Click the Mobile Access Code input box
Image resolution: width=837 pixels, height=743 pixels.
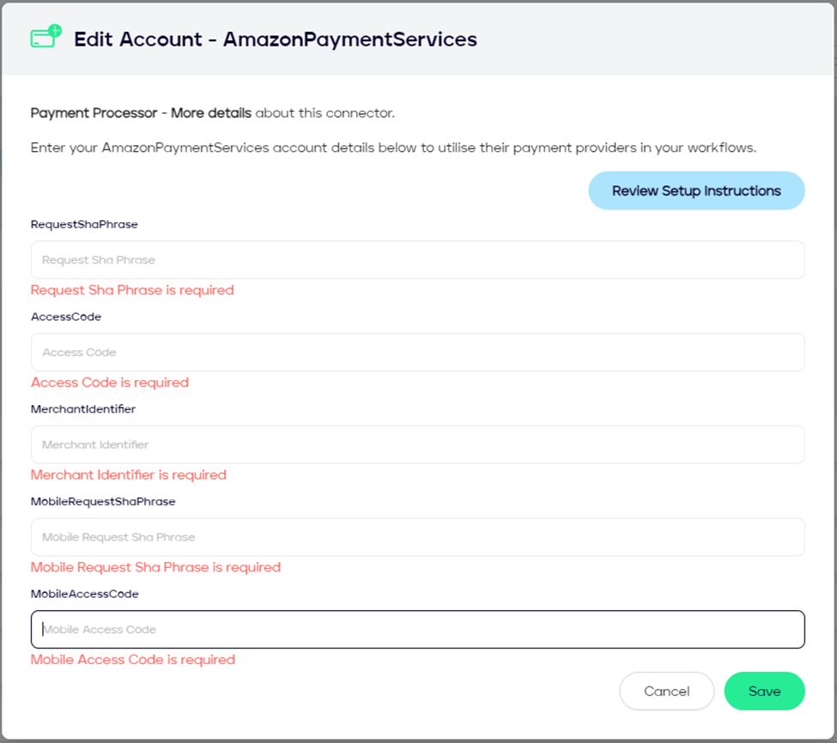click(x=417, y=630)
